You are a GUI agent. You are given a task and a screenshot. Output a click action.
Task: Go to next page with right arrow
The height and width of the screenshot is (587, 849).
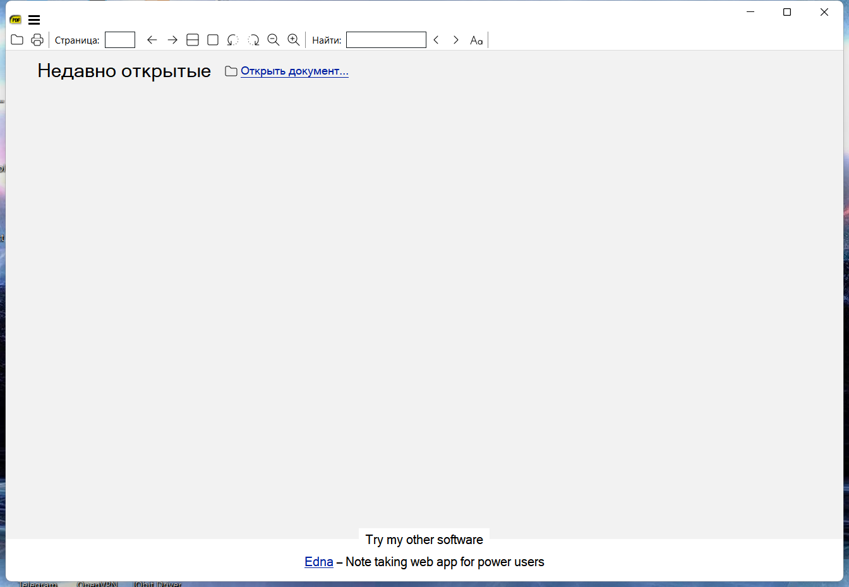pyautogui.click(x=172, y=40)
